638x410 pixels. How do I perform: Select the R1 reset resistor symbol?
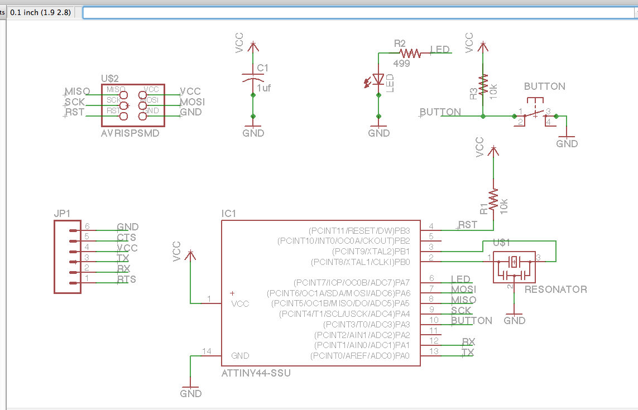click(x=493, y=199)
